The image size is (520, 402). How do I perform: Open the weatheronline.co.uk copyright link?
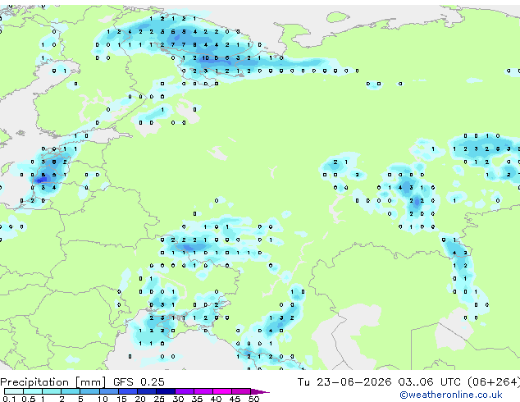point(450,395)
